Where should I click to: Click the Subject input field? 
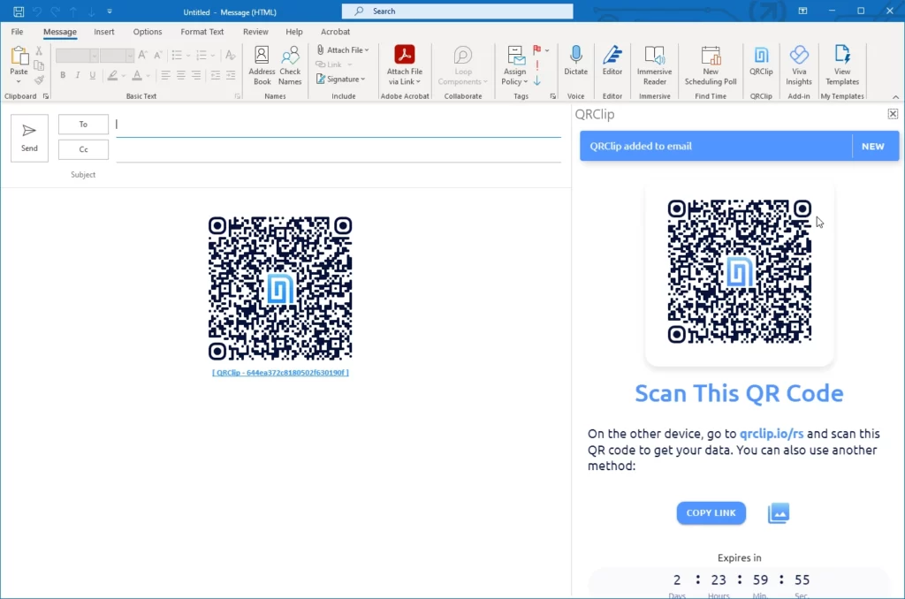click(x=338, y=175)
